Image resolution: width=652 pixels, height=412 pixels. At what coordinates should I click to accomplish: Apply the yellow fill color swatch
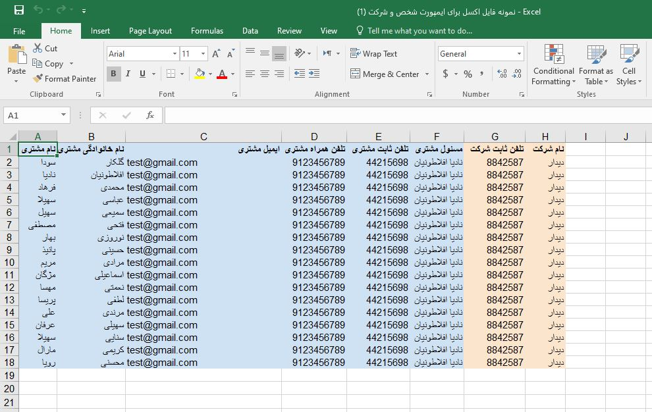point(200,74)
